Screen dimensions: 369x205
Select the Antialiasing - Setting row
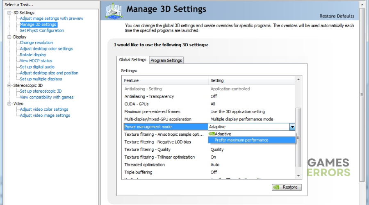pyautogui.click(x=210, y=89)
